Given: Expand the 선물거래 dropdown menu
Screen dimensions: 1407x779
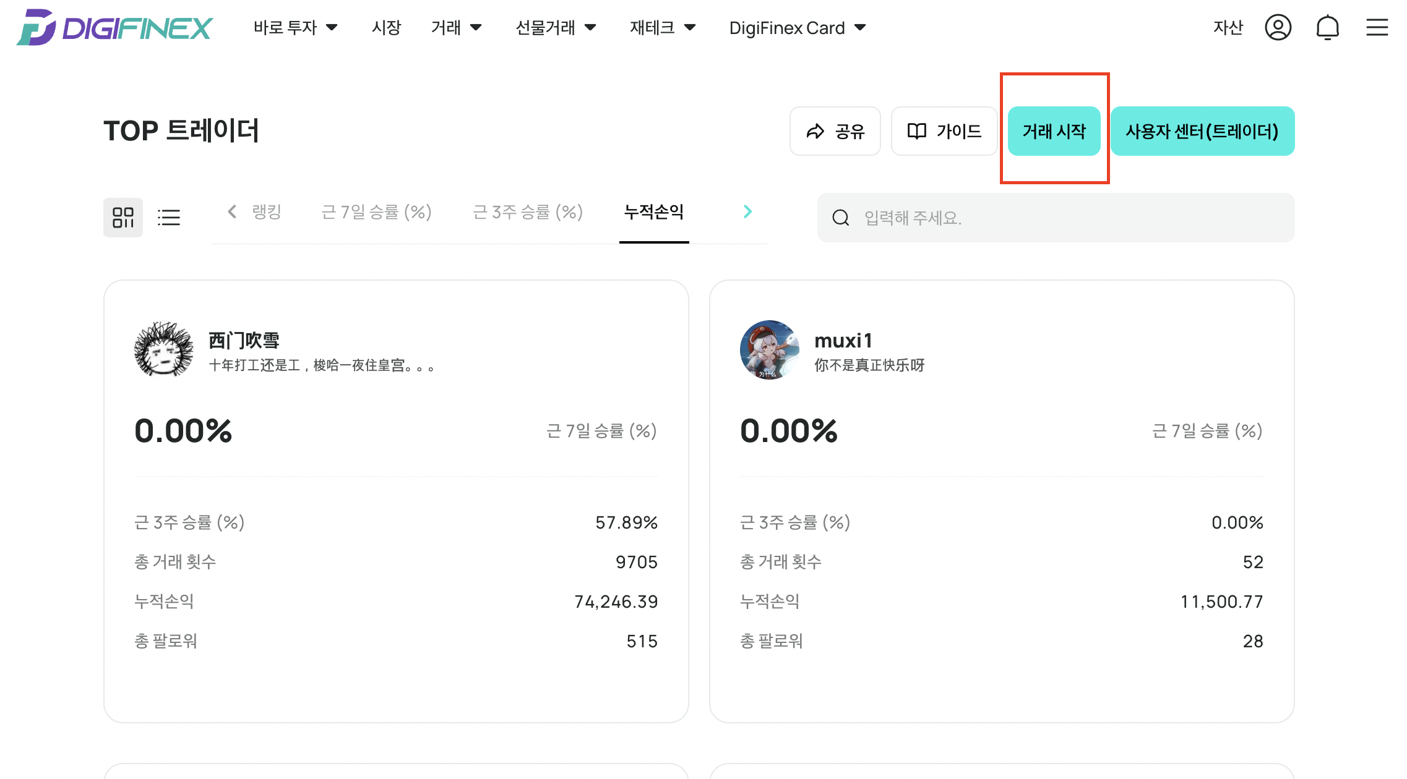Looking at the screenshot, I should click(x=556, y=27).
